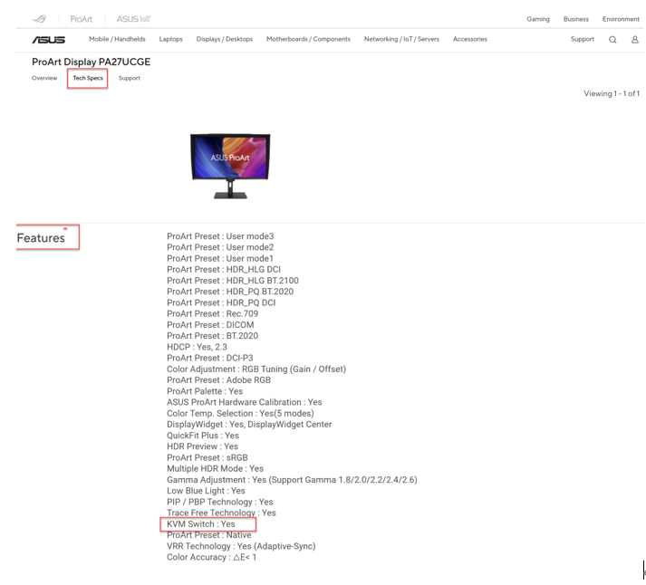The height and width of the screenshot is (585, 646).
Task: Select 'PIP / PBP Technology : Yes' line
Action: pyautogui.click(x=219, y=502)
